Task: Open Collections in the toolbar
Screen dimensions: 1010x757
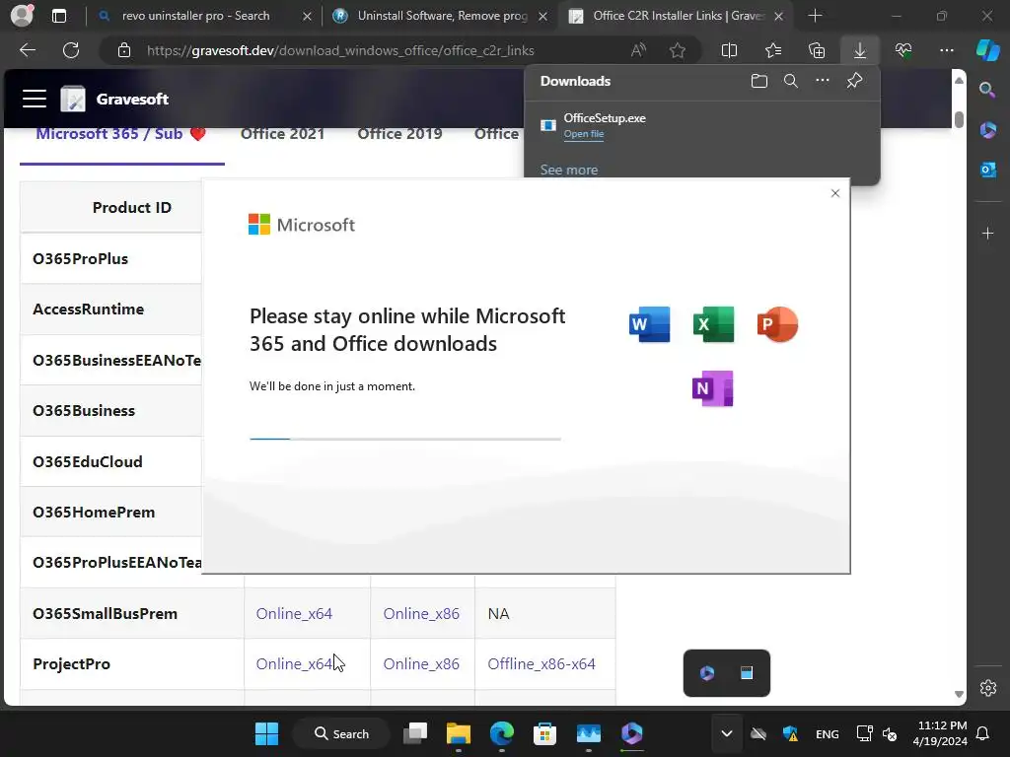Action: point(817,50)
